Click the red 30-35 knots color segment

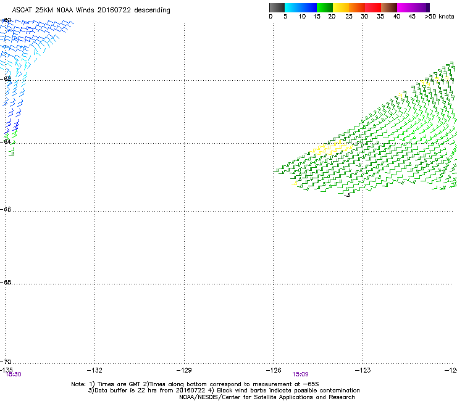click(x=373, y=7)
